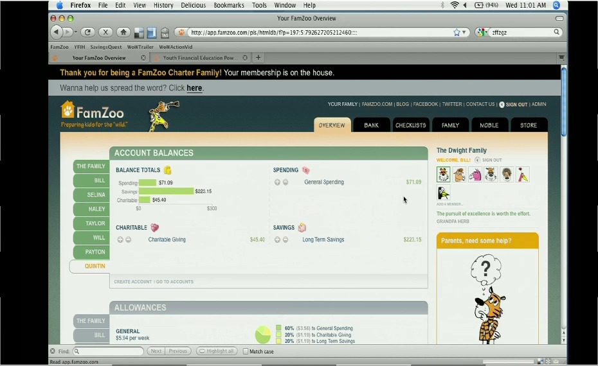Open the tab list button at tab bar end
The image size is (598, 366).
(x=561, y=58)
